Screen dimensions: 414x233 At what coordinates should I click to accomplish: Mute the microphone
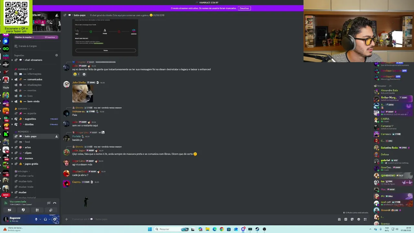[x=36, y=219]
